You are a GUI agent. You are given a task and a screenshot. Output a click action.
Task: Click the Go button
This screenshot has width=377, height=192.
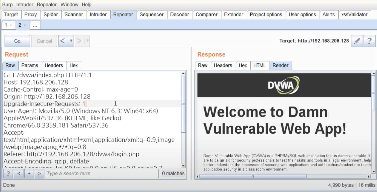(17, 41)
